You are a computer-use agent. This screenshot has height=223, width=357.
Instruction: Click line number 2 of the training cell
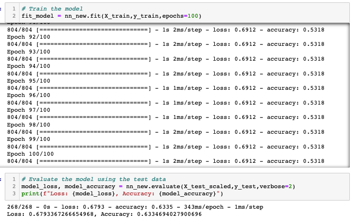14,16
